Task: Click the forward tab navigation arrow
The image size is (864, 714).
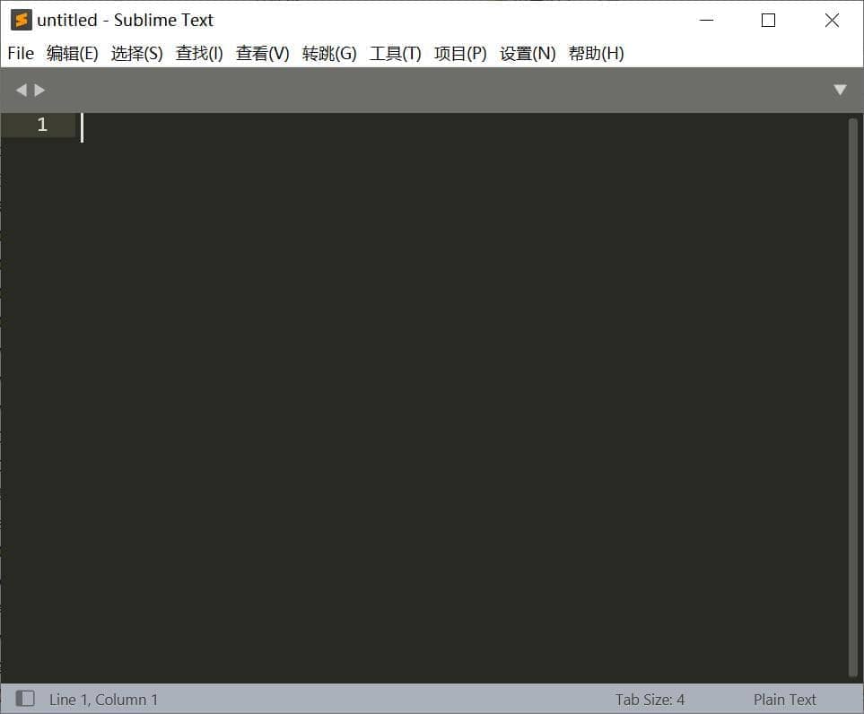Action: (39, 90)
